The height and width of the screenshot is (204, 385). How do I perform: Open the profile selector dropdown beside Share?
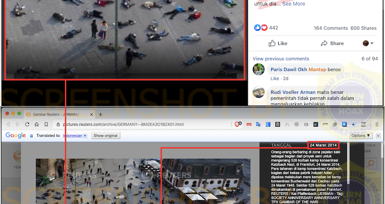(368, 43)
